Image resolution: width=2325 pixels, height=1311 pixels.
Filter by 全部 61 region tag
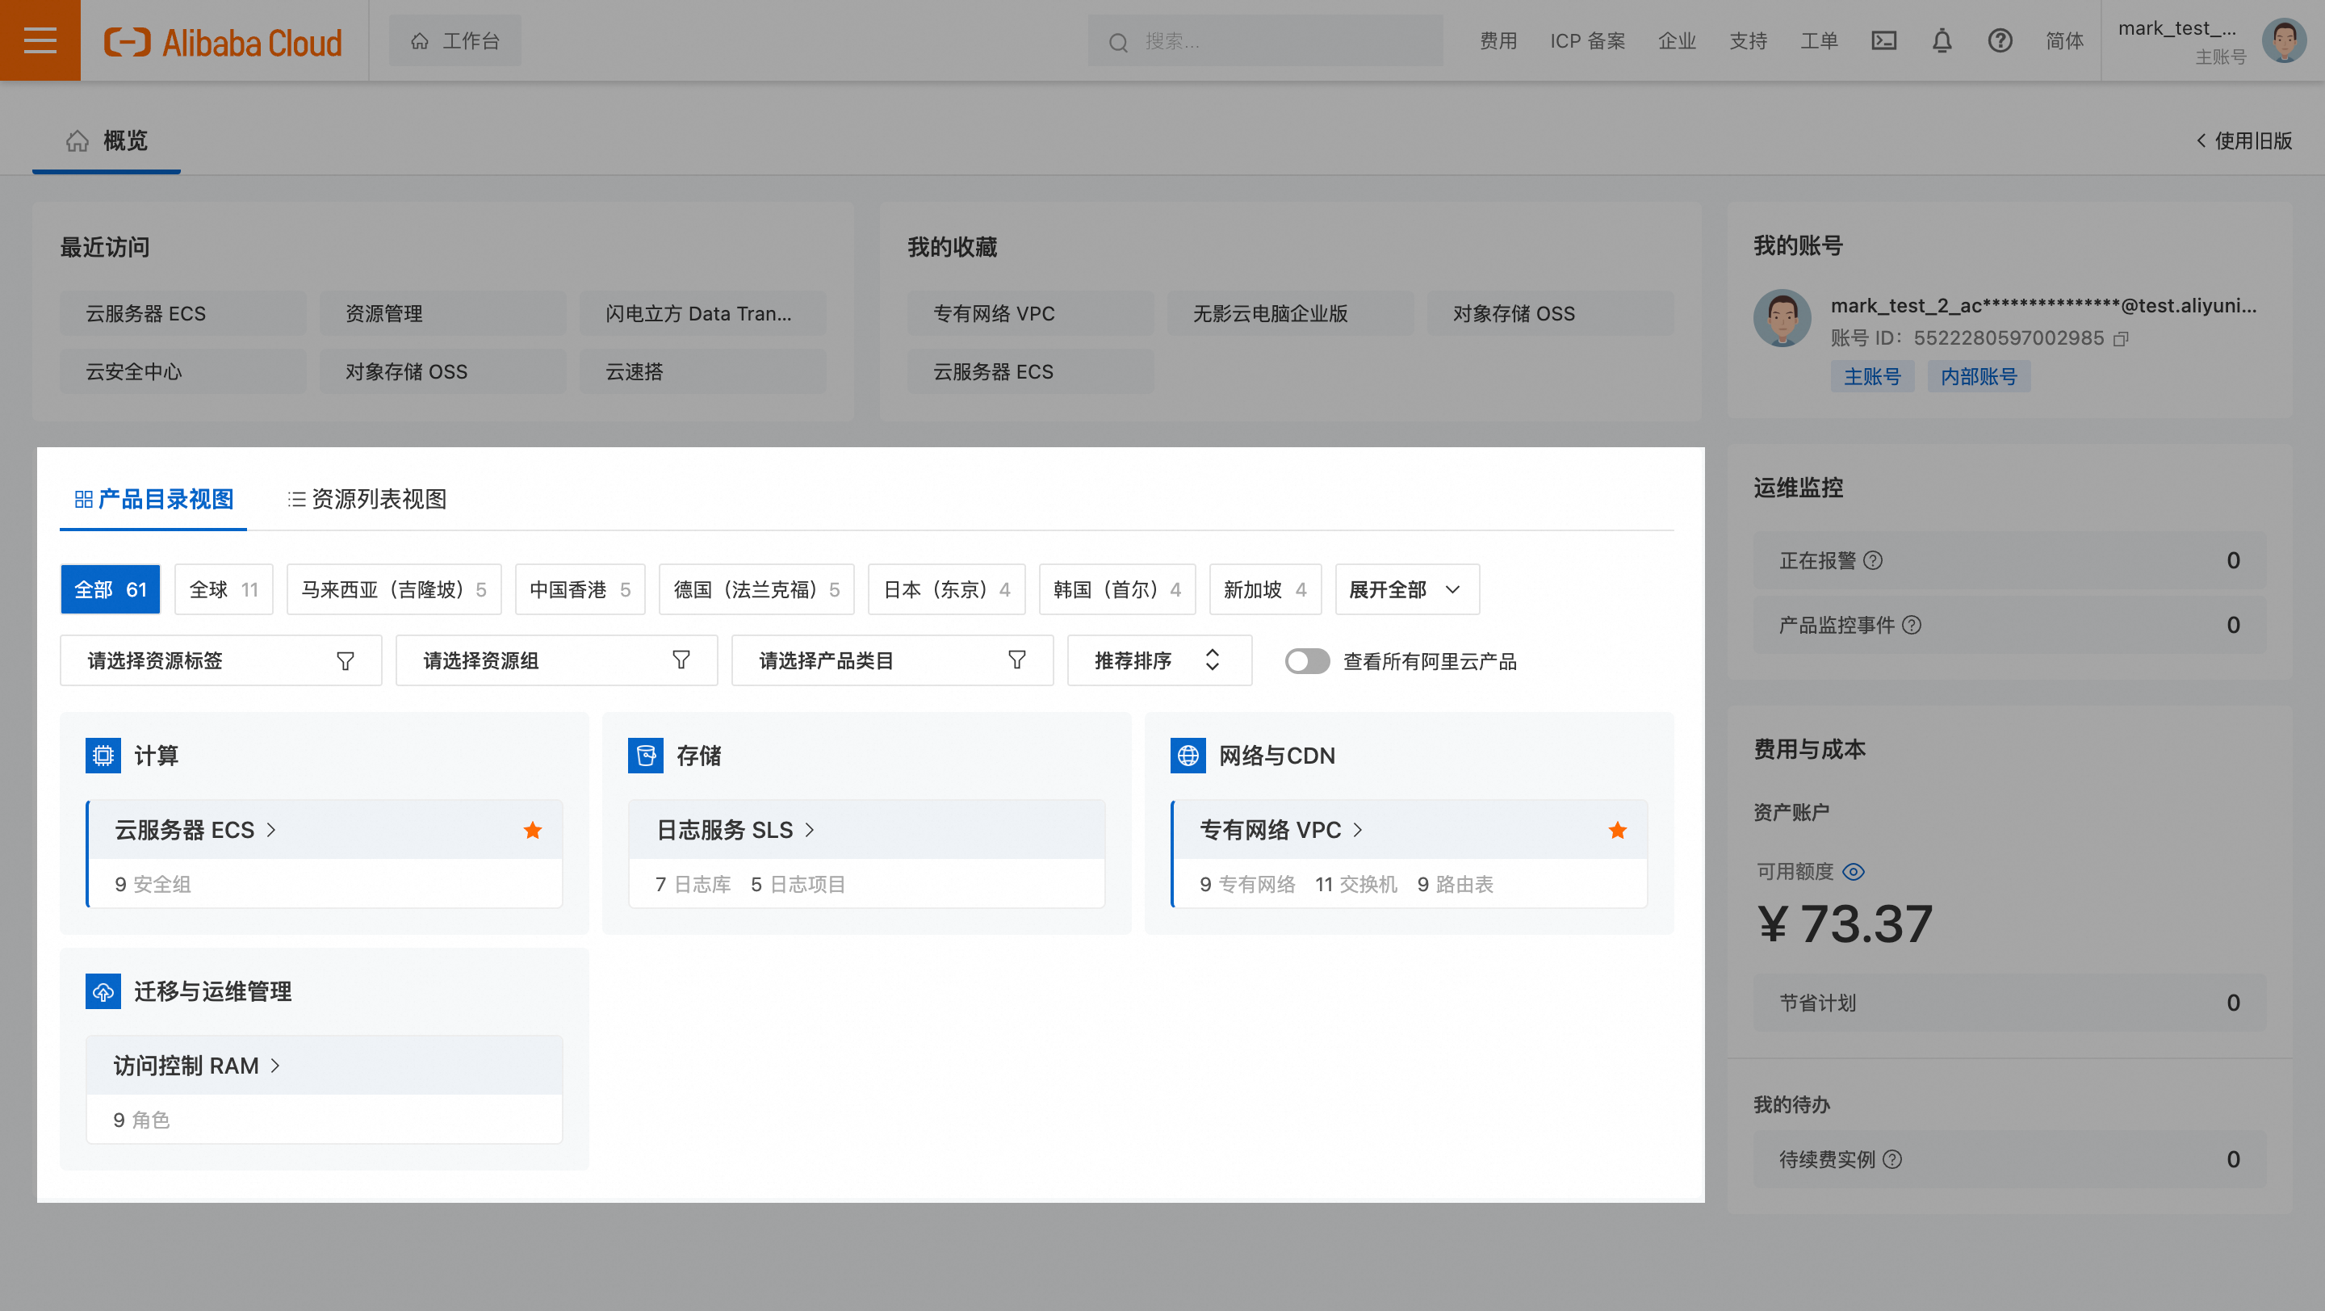coord(110,589)
